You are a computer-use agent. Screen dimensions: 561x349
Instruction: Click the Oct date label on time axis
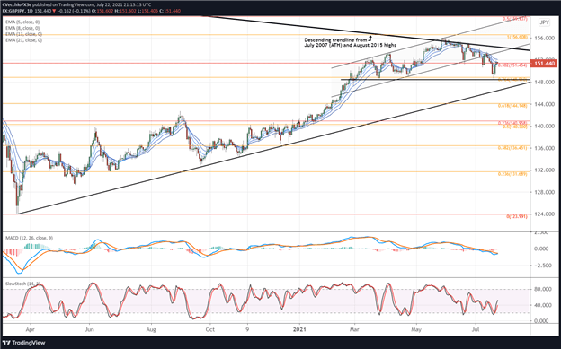click(210, 329)
